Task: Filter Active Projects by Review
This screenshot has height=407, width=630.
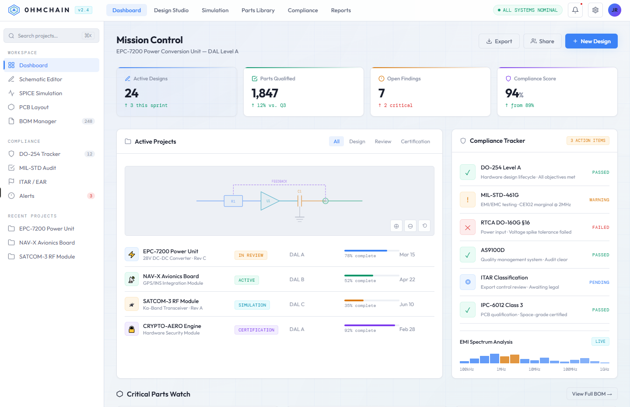Action: pyautogui.click(x=383, y=141)
